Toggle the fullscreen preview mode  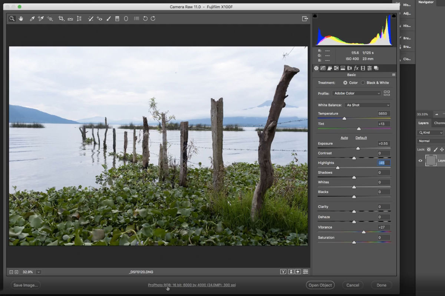coord(305,18)
